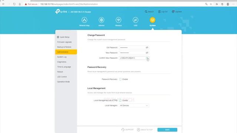Open the Local Managers dropdown
The width and height of the screenshot is (237, 133).
pos(134,106)
